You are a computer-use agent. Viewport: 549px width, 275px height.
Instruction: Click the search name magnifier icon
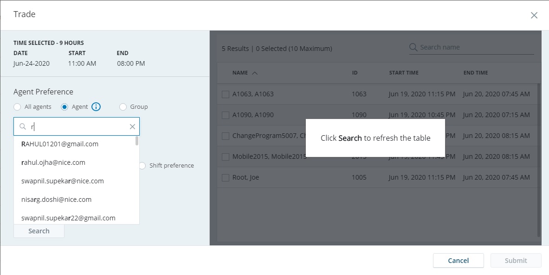coord(413,47)
